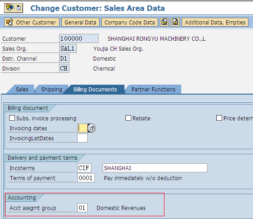Image resolution: width=253 pixels, height=219 pixels.
Task: Select the Partner Functions tab
Action: [154, 90]
